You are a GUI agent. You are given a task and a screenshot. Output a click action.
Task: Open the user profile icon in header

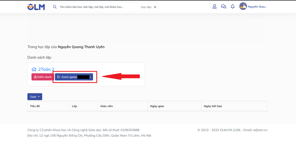click(214, 7)
